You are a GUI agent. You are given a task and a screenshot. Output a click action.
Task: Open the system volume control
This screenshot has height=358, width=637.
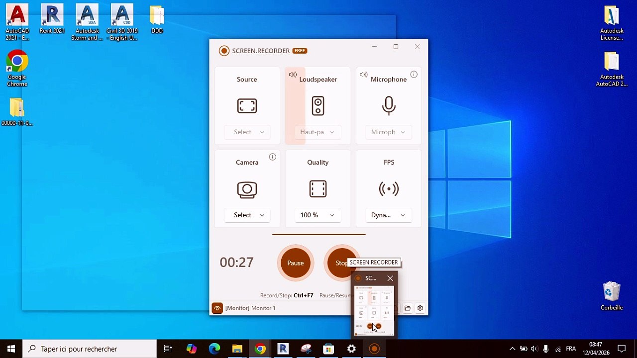click(x=534, y=349)
